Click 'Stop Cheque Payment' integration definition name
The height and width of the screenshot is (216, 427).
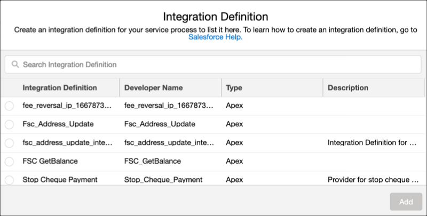click(60, 180)
